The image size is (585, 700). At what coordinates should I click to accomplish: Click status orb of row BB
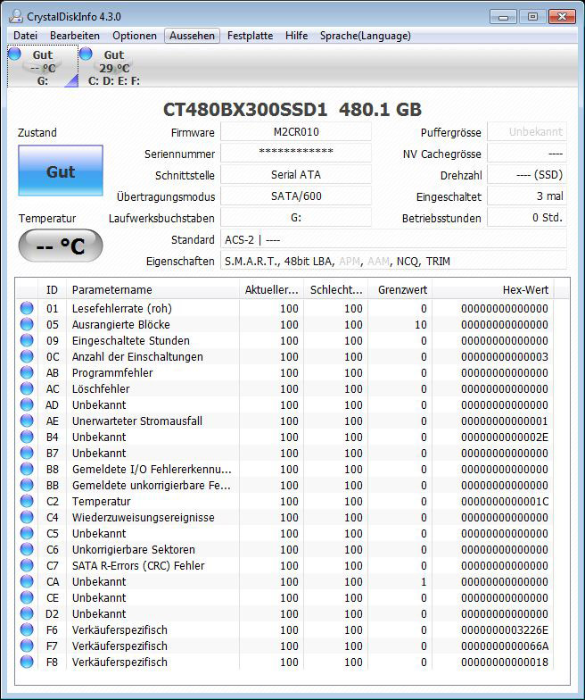pyautogui.click(x=27, y=485)
